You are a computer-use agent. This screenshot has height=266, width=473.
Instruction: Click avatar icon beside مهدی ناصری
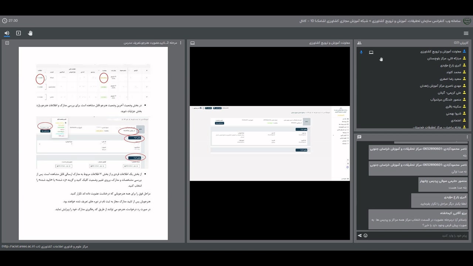pyautogui.click(x=465, y=86)
